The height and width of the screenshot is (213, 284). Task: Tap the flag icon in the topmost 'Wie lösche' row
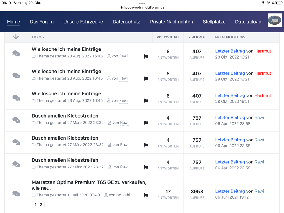click(146, 56)
